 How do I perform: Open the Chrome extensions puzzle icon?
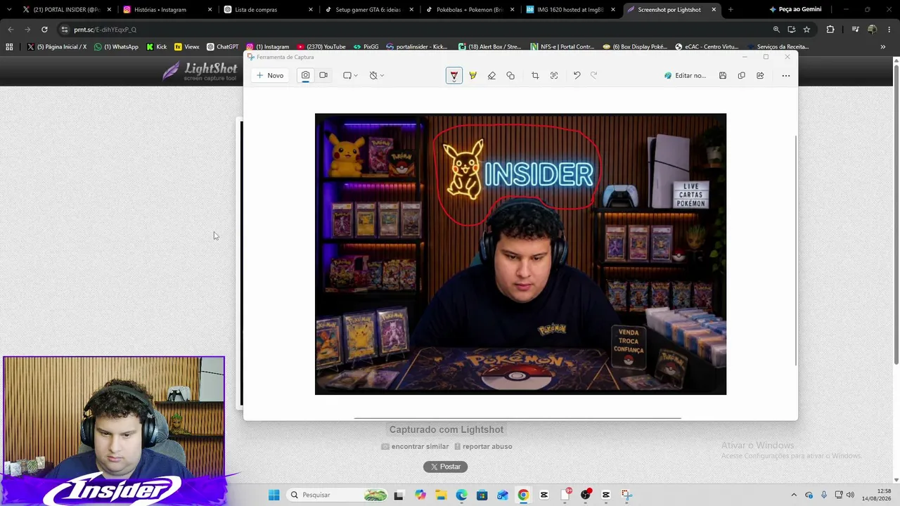click(830, 30)
